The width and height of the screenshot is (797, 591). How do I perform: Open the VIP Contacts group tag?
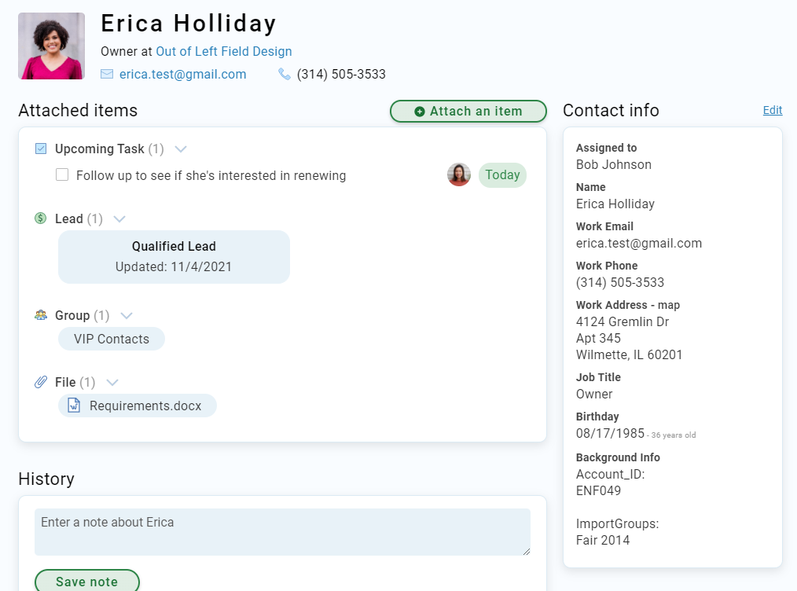click(x=112, y=339)
